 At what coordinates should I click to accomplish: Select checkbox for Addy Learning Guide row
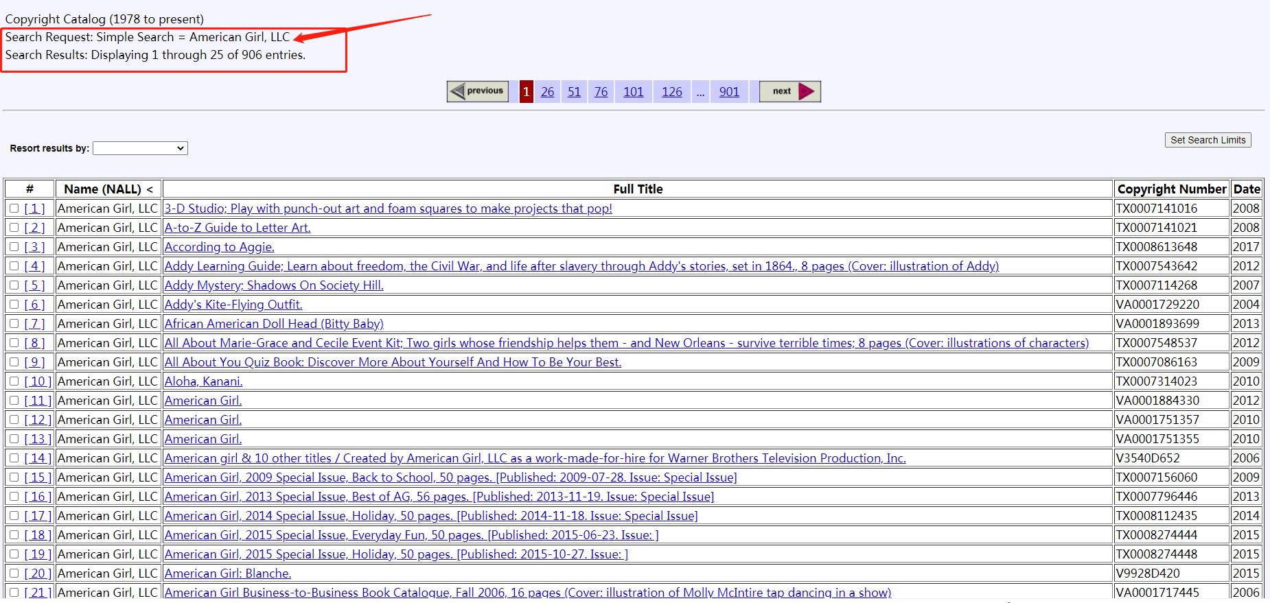click(x=14, y=266)
